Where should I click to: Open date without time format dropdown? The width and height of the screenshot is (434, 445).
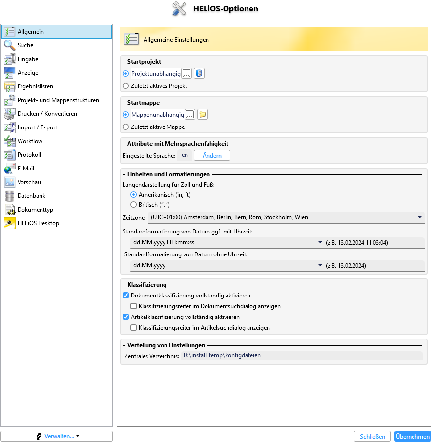click(320, 265)
